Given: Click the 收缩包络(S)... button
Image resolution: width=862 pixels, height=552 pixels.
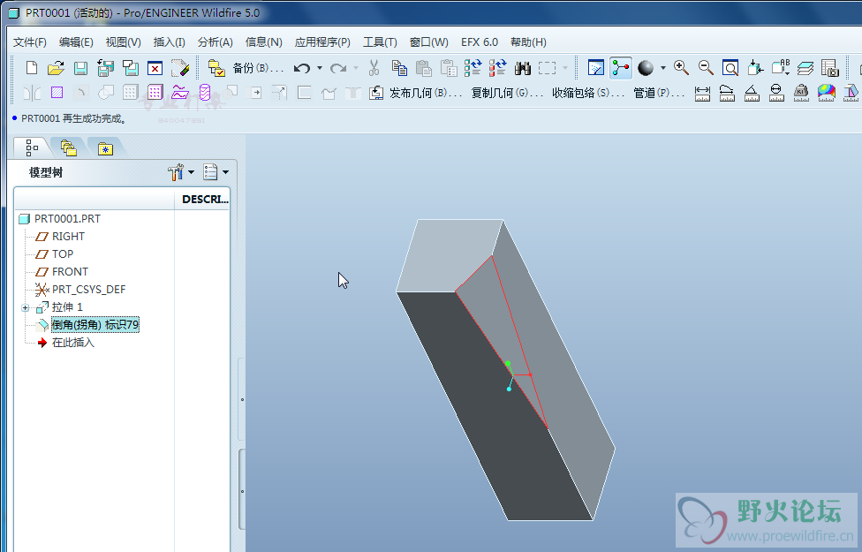Looking at the screenshot, I should (588, 93).
